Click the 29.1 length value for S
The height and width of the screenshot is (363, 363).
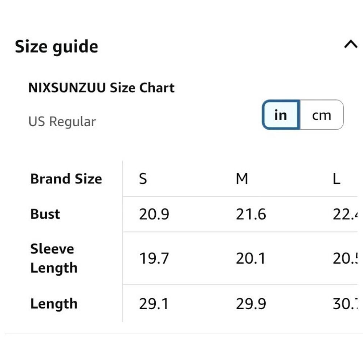point(154,304)
